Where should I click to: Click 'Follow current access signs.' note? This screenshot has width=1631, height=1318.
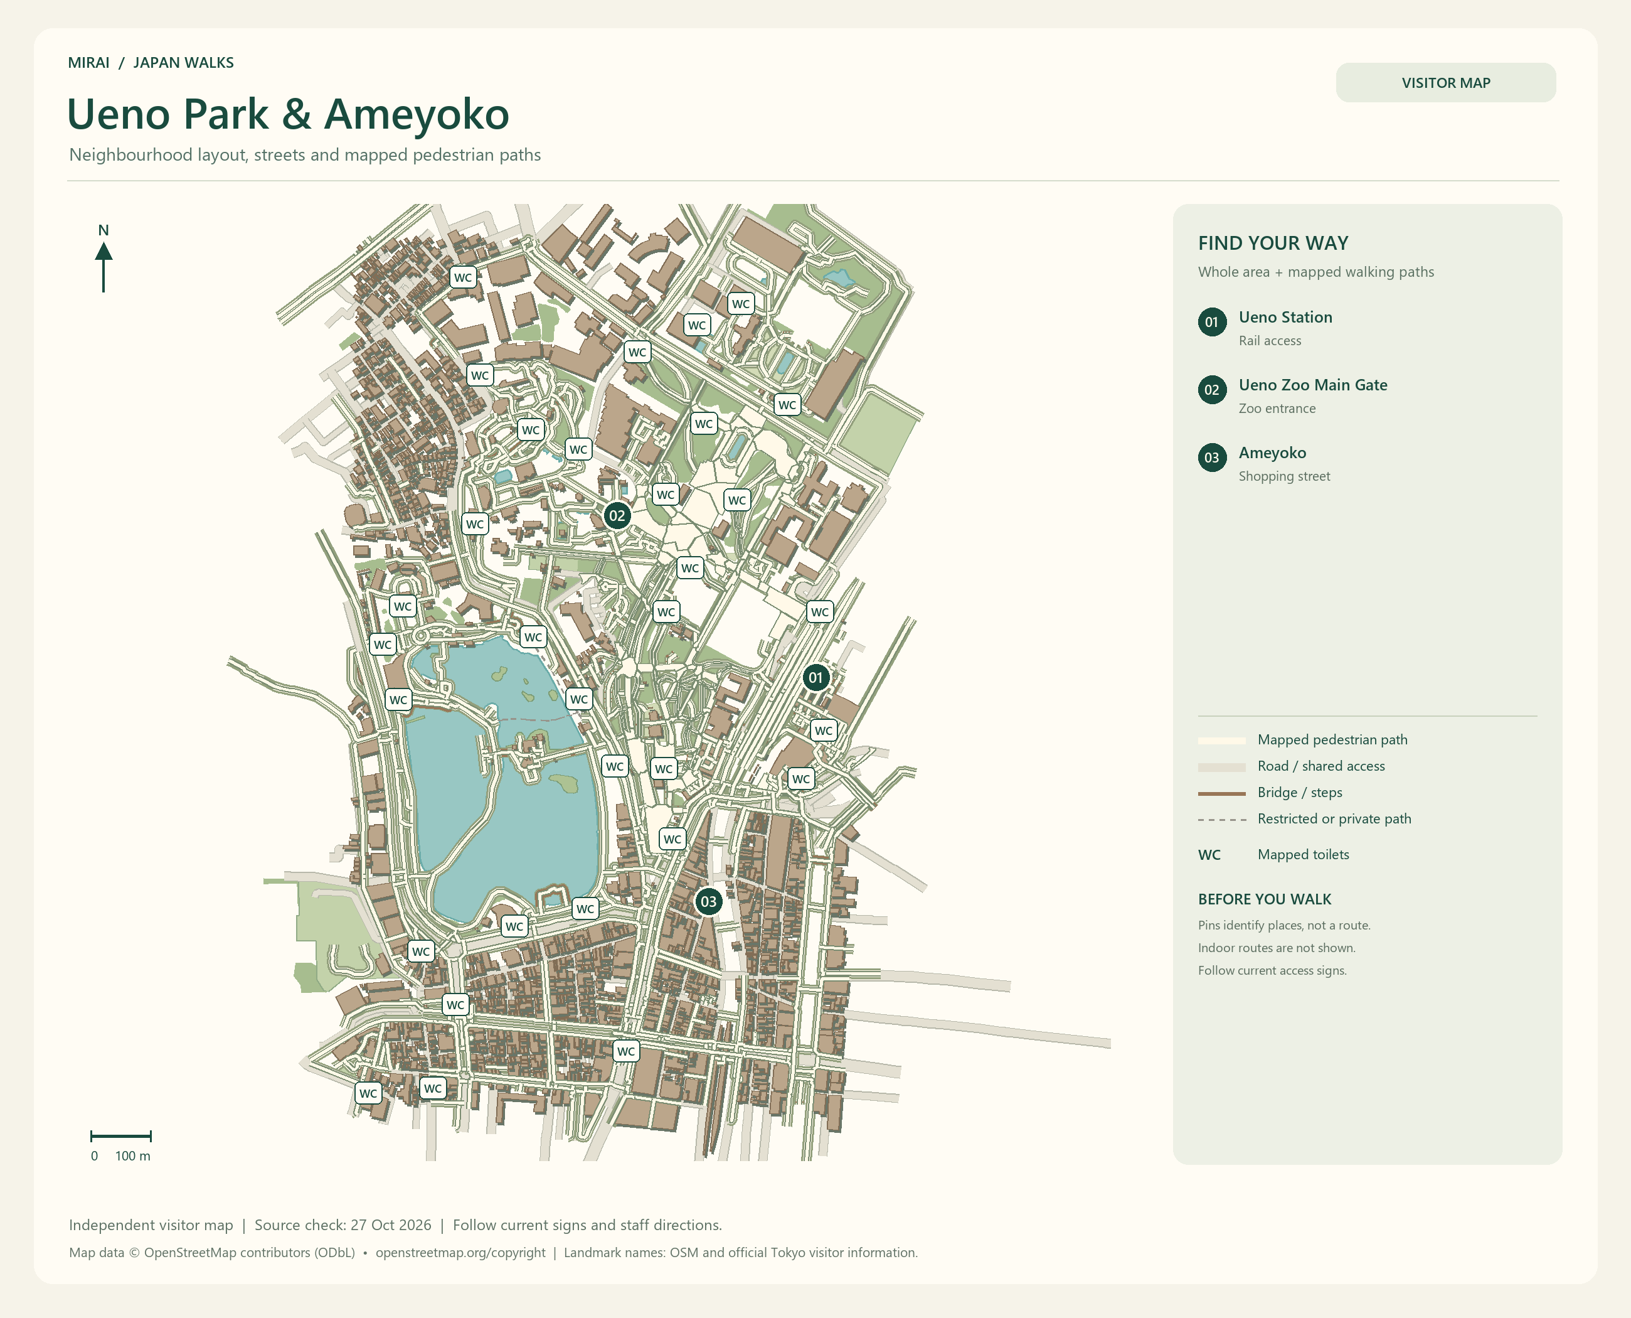point(1272,971)
